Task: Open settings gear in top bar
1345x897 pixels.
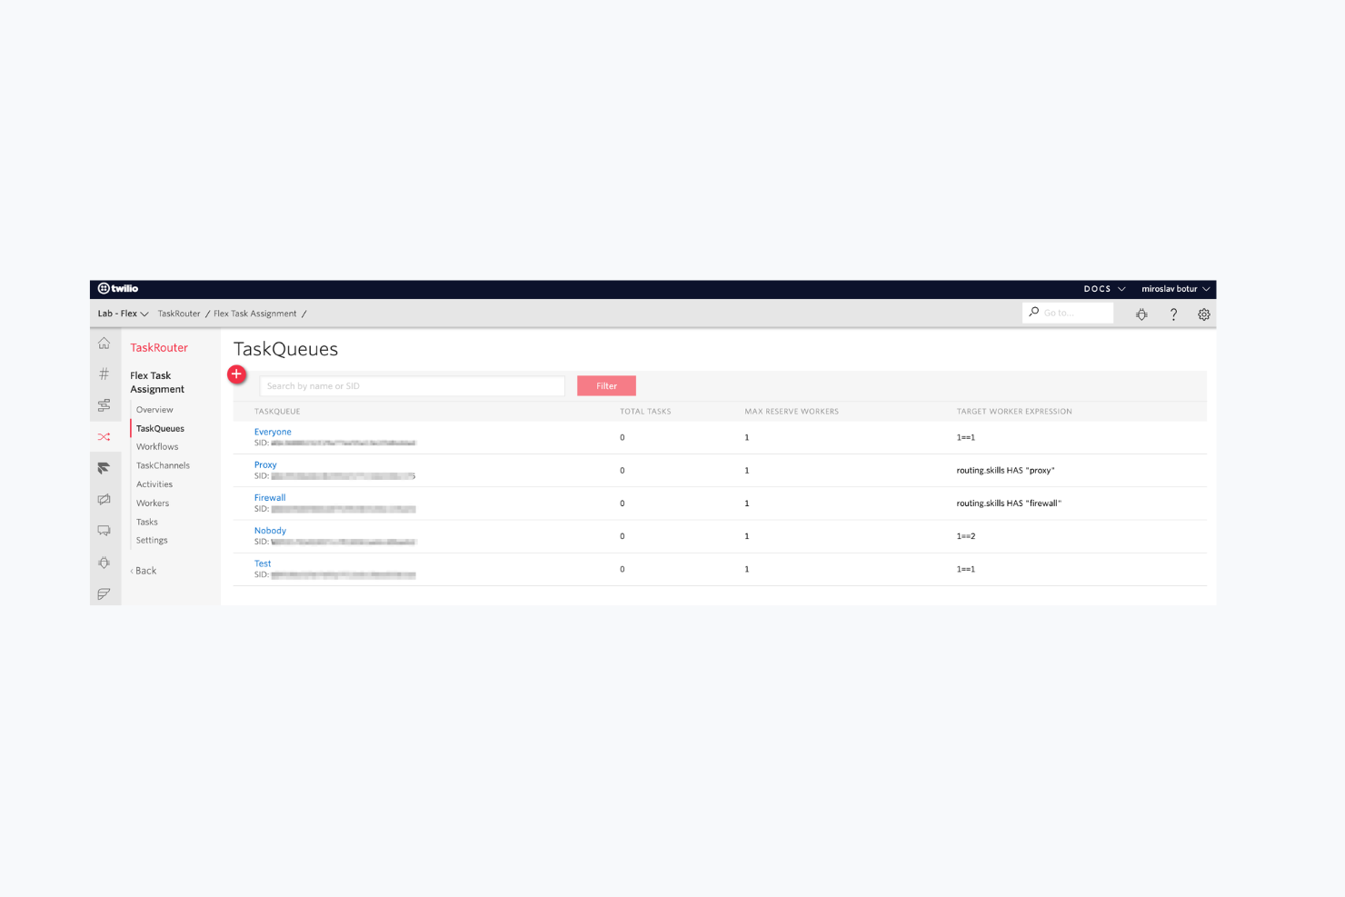Action: click(1204, 314)
